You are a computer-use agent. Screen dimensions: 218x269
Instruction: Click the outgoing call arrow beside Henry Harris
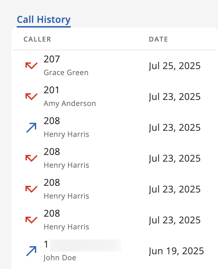pyautogui.click(x=31, y=127)
